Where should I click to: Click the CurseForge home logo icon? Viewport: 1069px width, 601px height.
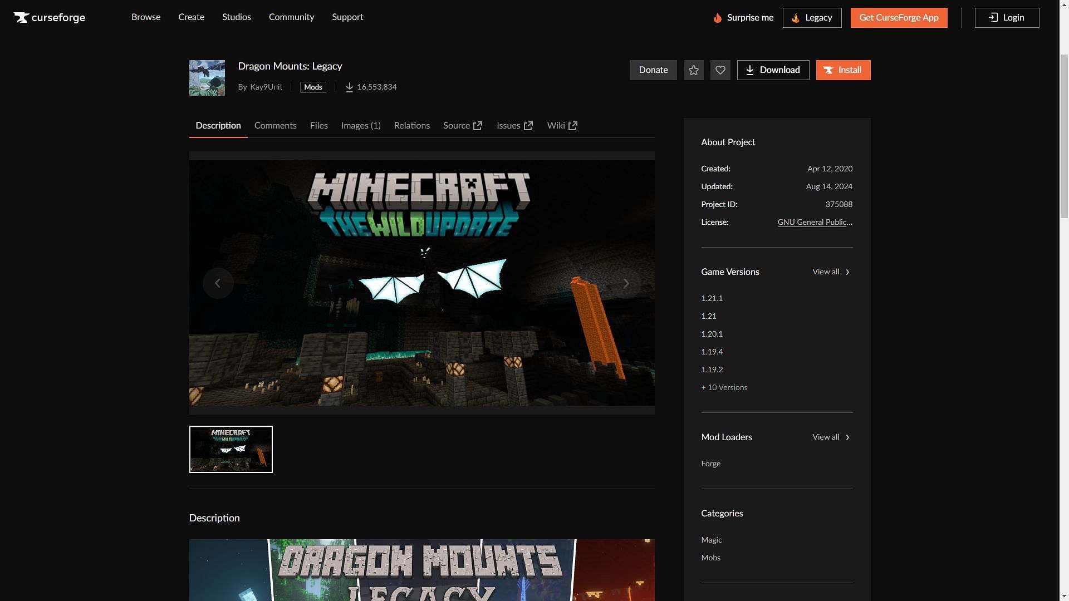click(x=21, y=17)
